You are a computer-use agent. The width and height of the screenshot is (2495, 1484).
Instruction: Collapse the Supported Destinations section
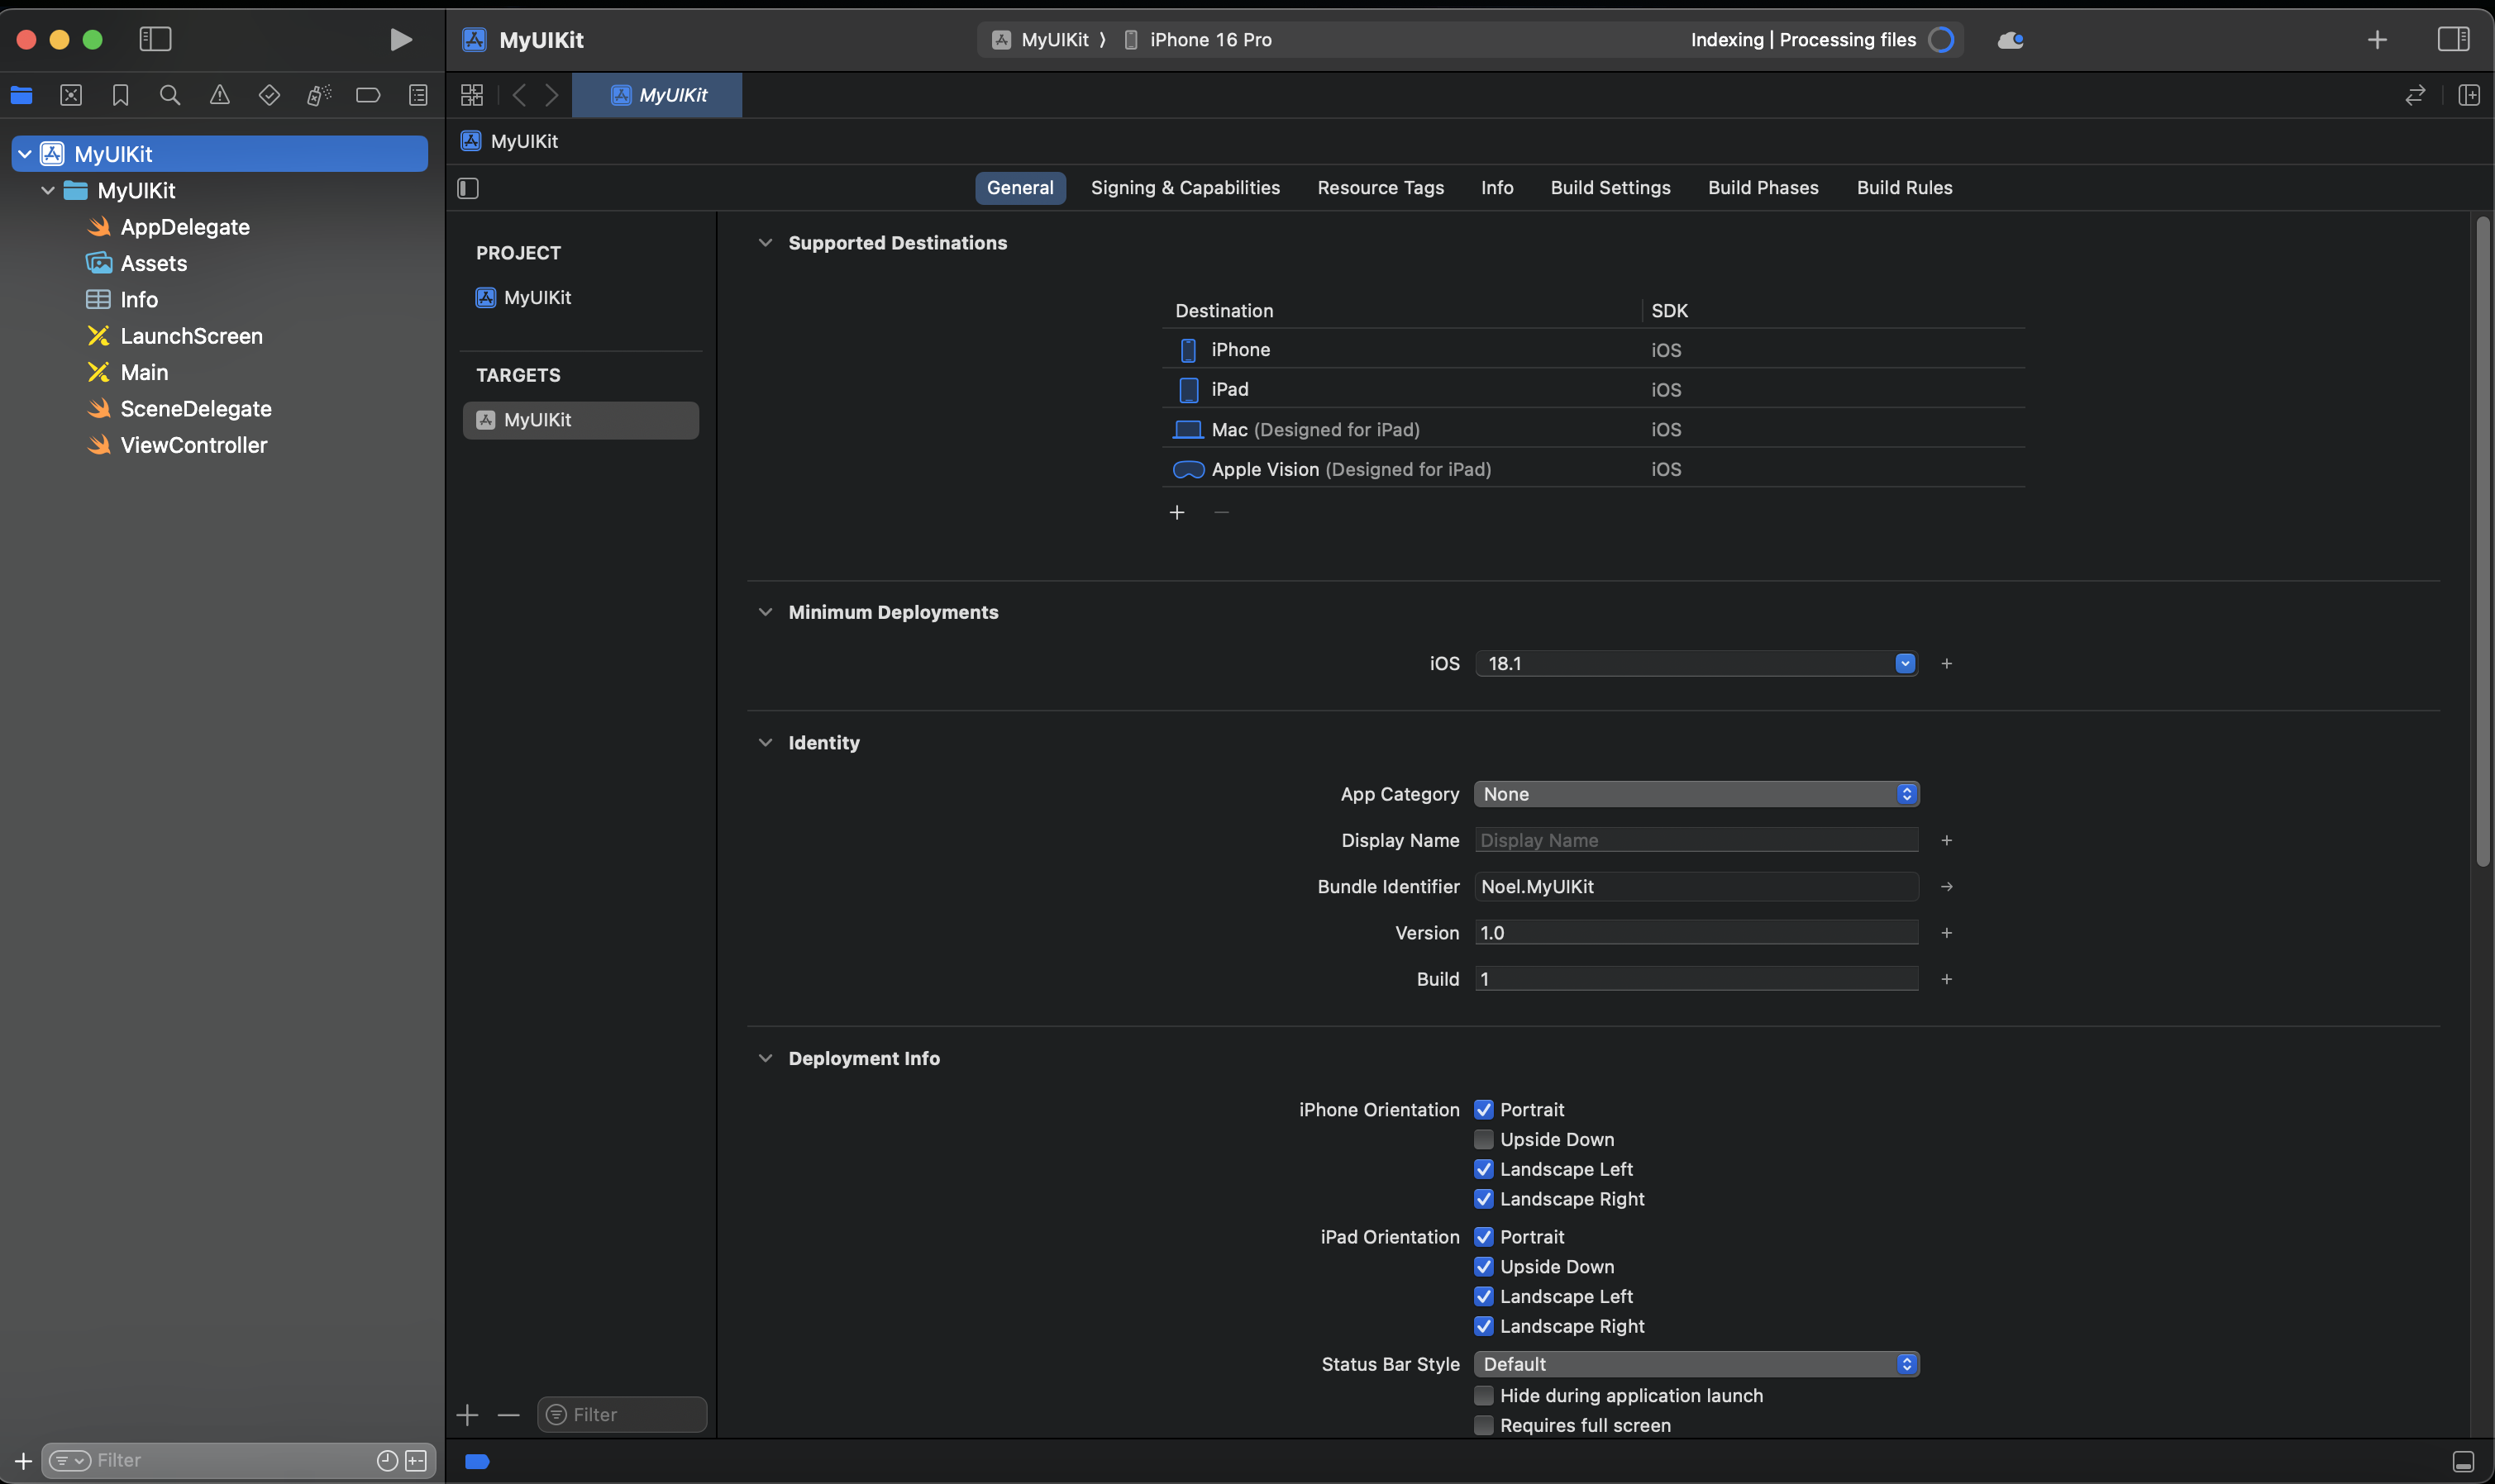point(766,243)
